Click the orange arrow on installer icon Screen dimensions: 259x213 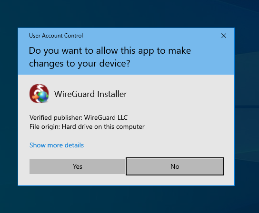(35, 97)
